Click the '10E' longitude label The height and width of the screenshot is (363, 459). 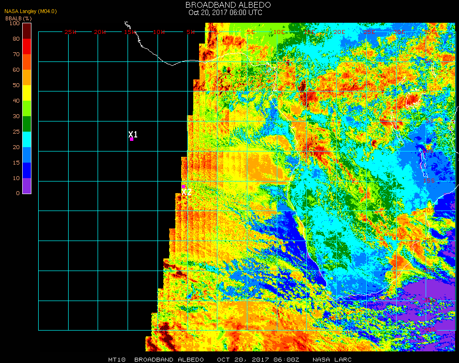click(279, 32)
